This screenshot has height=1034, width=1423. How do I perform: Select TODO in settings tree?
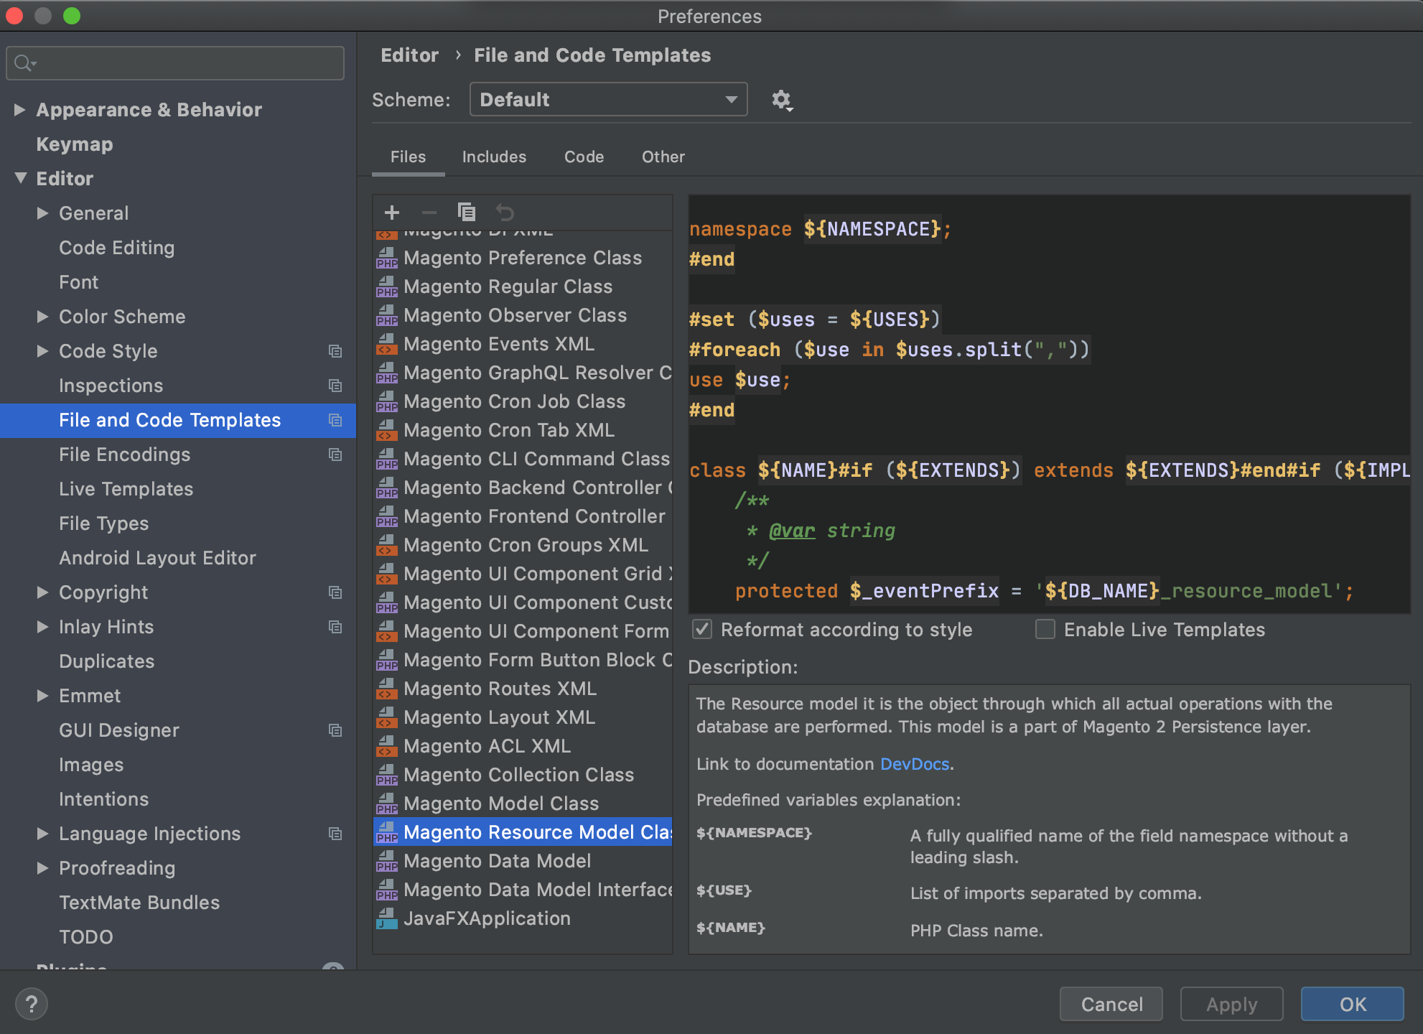(x=85, y=937)
